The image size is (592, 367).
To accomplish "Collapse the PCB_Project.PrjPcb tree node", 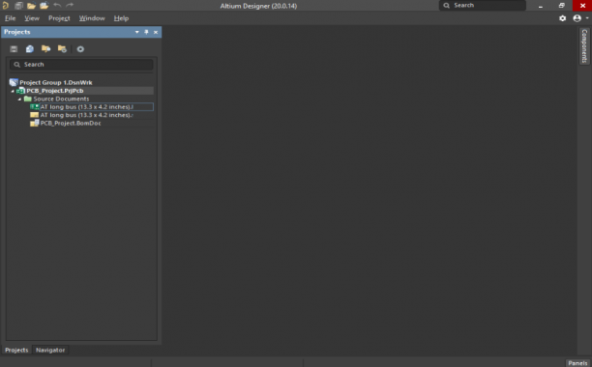I will 13,91.
